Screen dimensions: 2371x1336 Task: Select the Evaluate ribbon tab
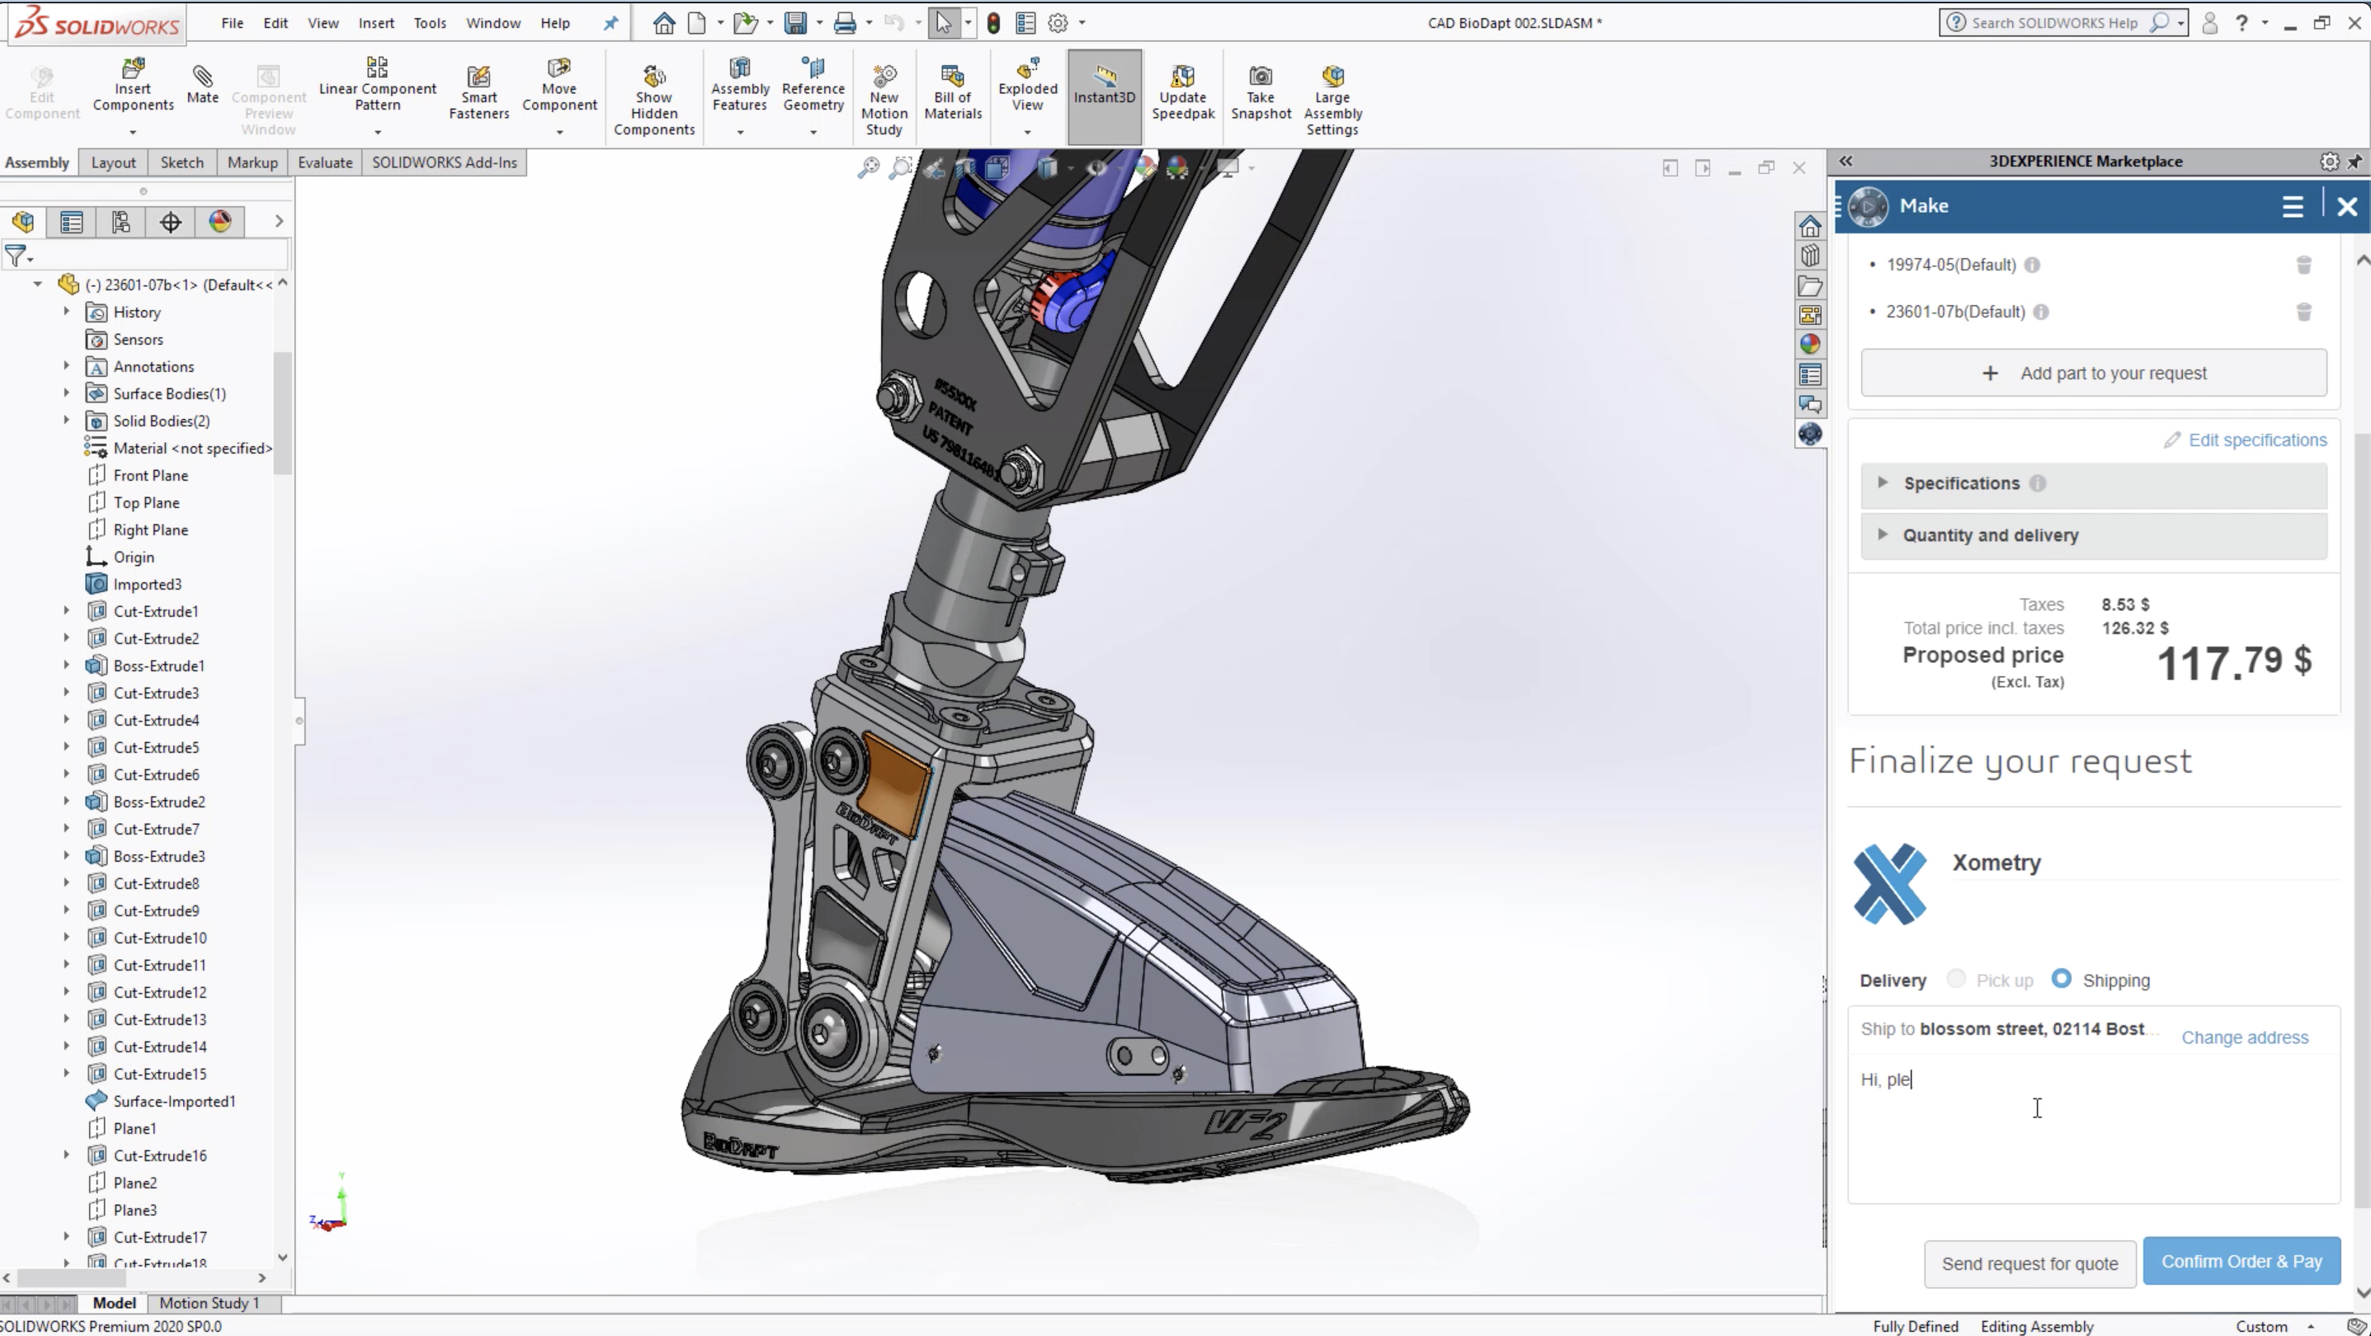point(324,162)
